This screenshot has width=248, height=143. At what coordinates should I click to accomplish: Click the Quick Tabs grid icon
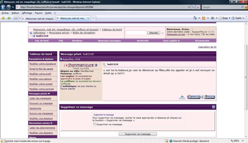16,19
